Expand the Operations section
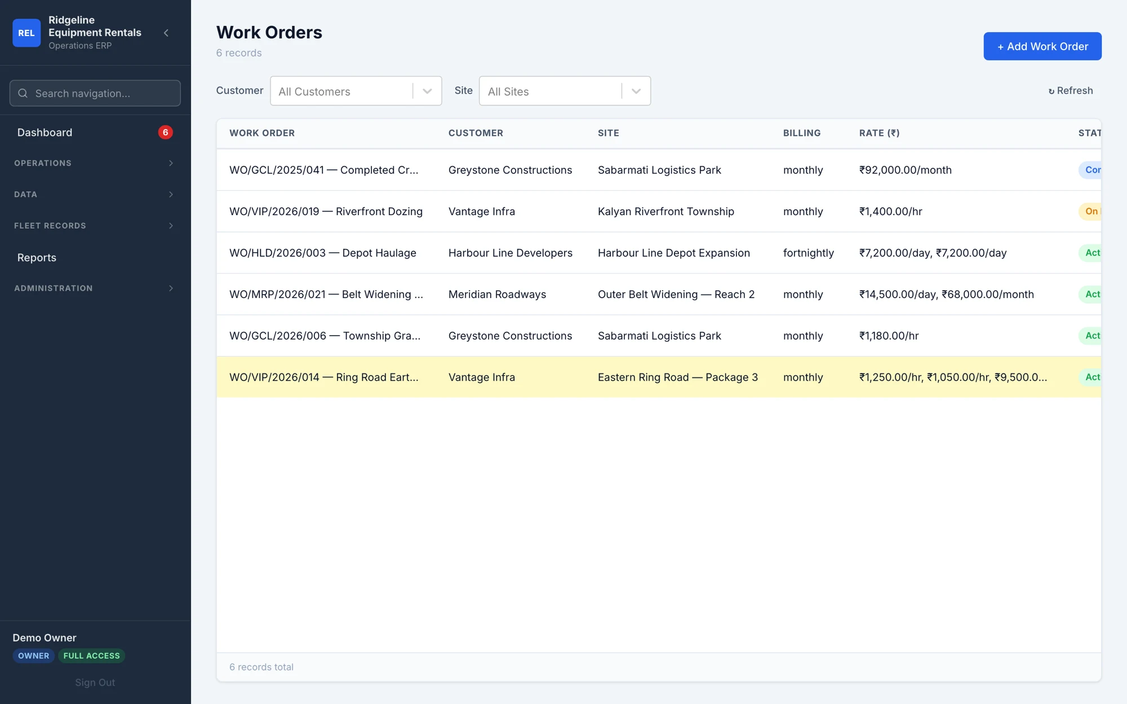Viewport: 1127px width, 704px height. [95, 163]
